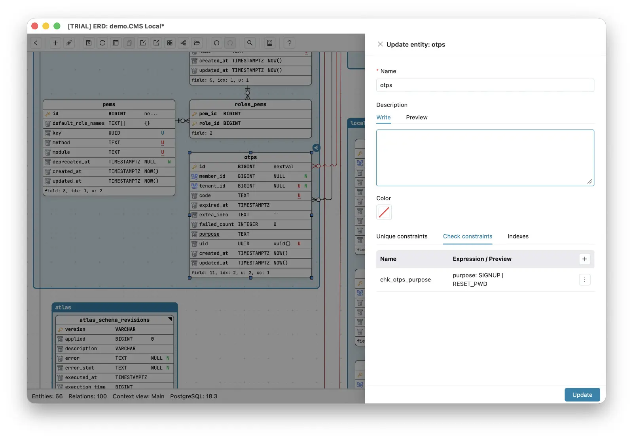Click the atlas group header
The width and height of the screenshot is (633, 439).
115,307
